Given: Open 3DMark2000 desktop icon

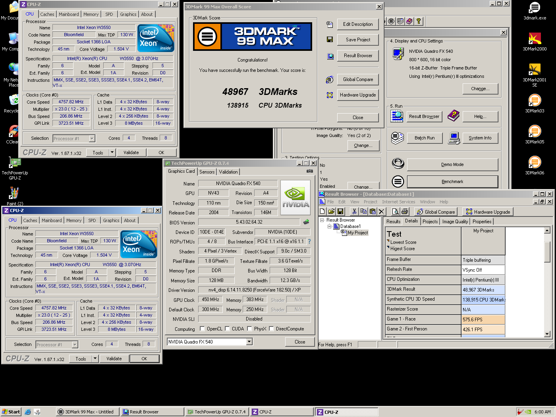Looking at the screenshot, I should [535, 42].
